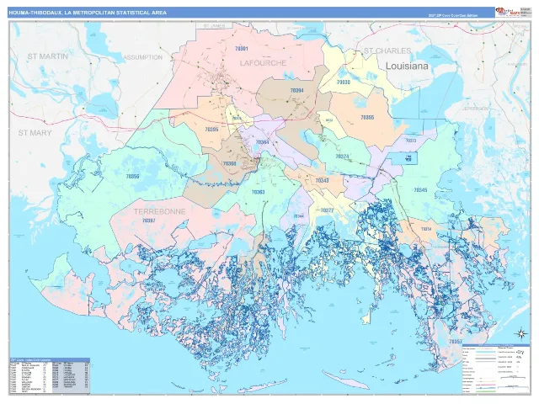Select the 70394 ZIP code label
This screenshot has width=539, height=404.
(297, 90)
